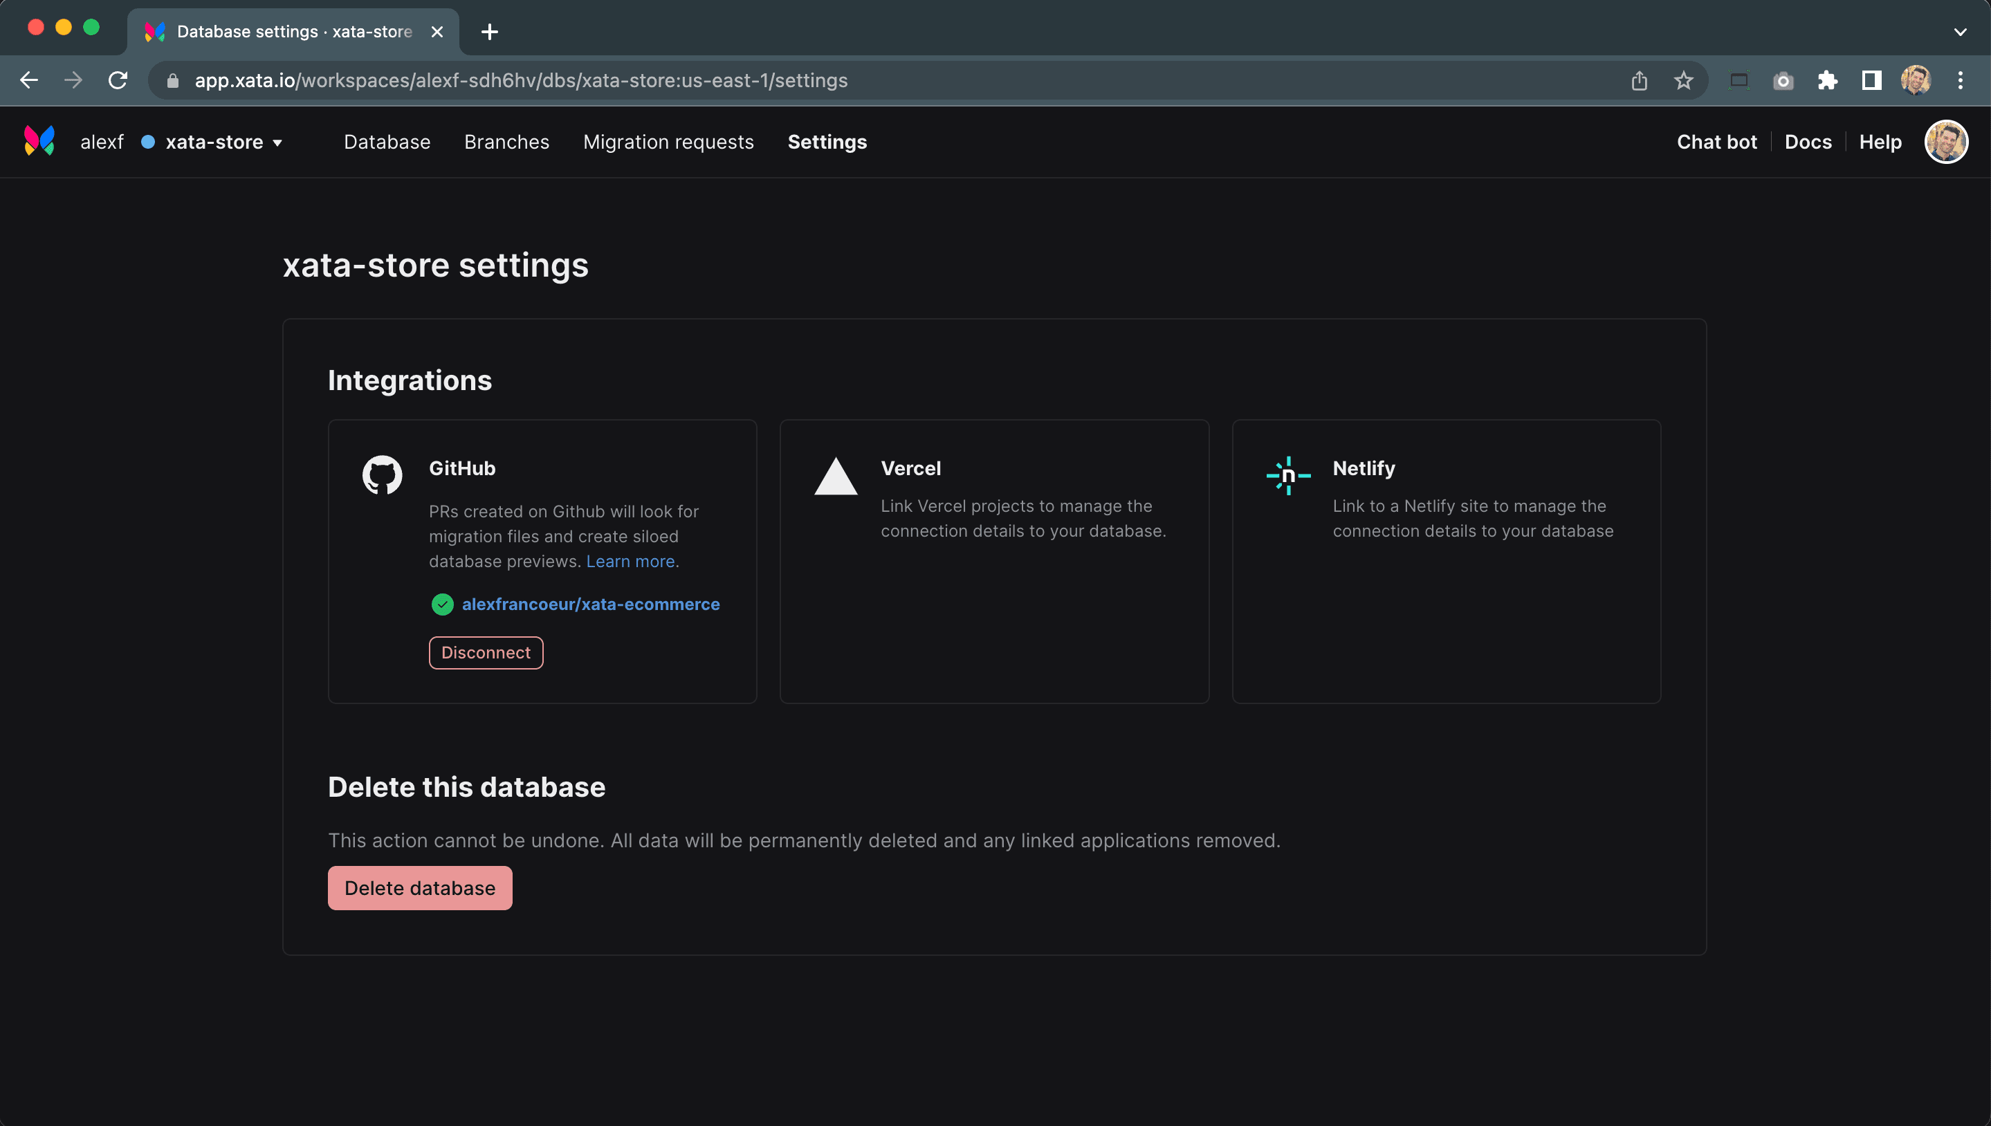Open the Chrome profile avatar in toolbar
1991x1126 pixels.
[x=1916, y=80]
